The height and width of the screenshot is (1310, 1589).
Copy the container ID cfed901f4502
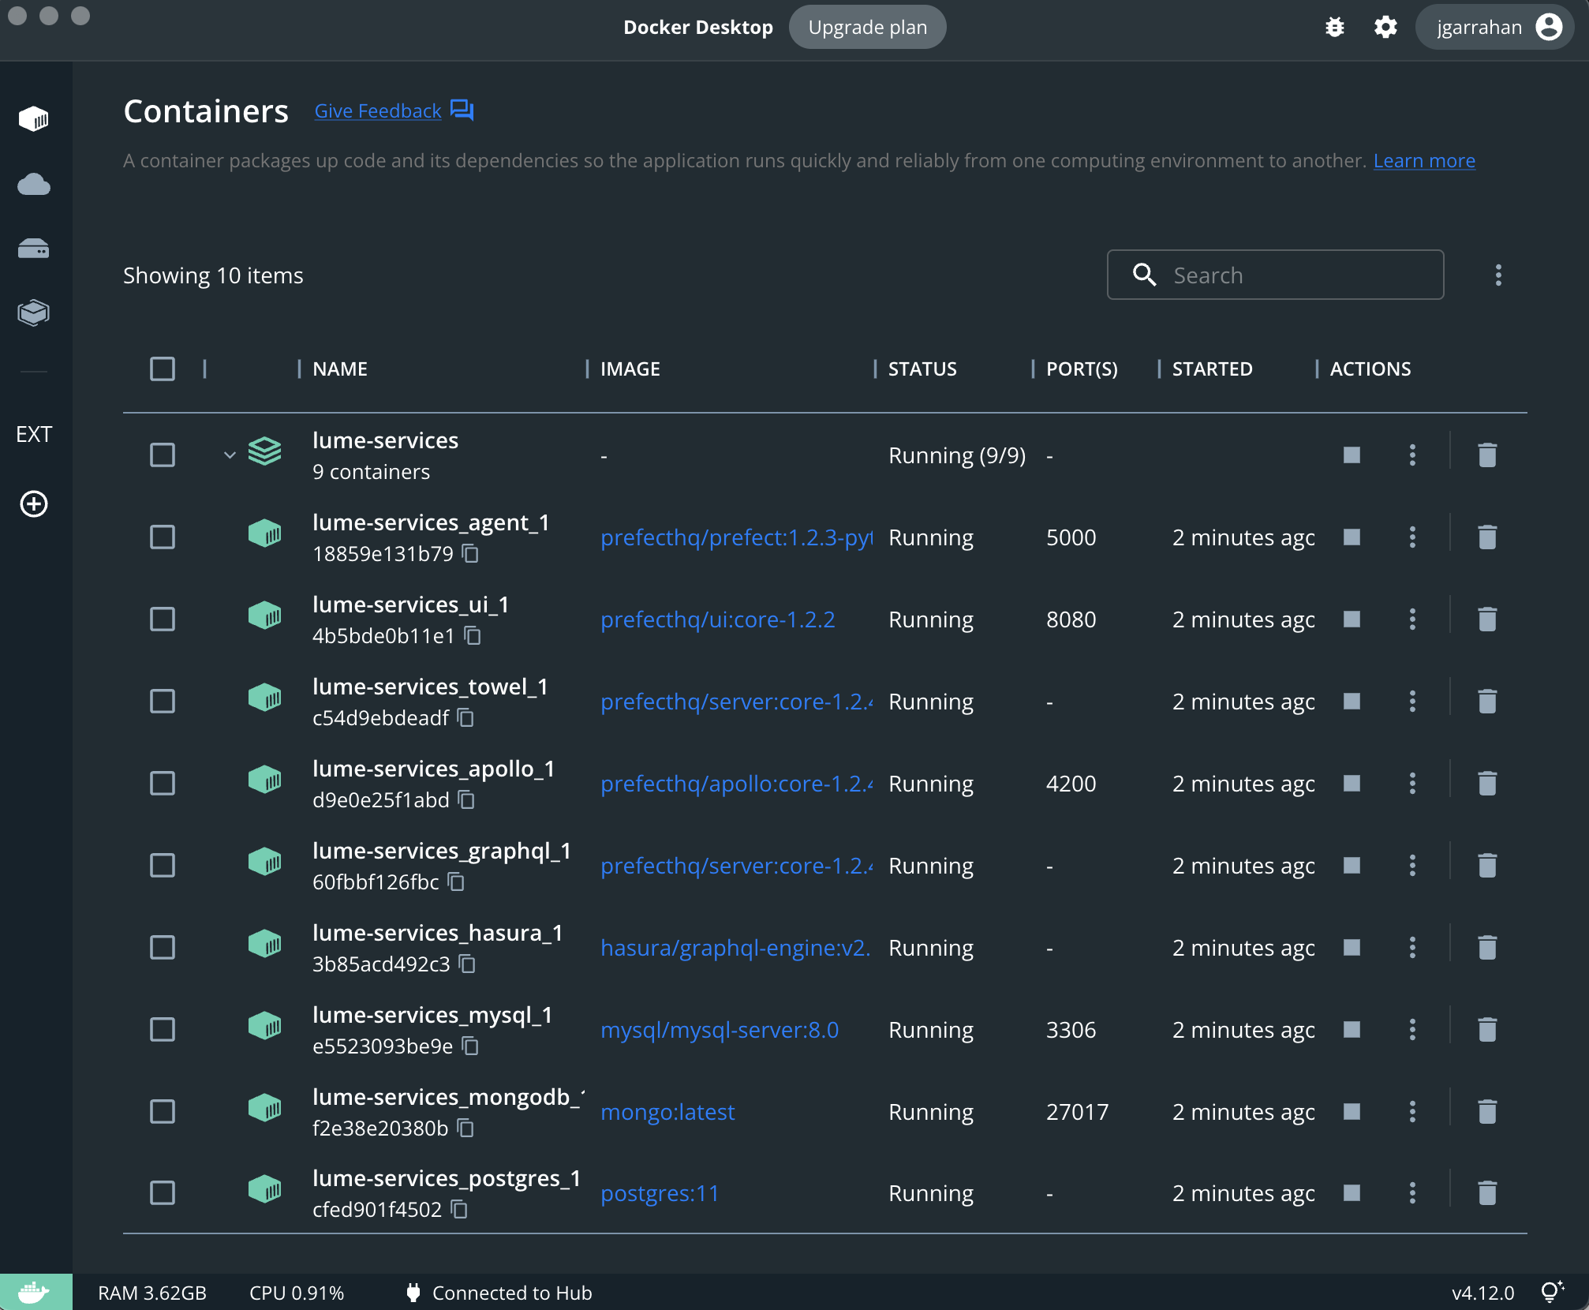[x=459, y=1209]
